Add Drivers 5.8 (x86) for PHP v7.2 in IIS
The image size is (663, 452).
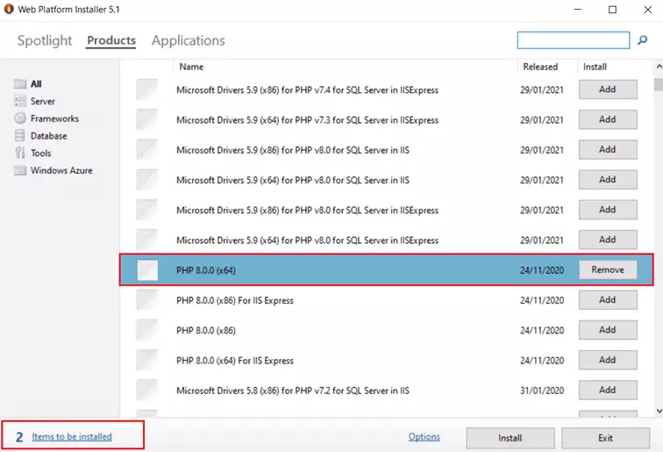click(x=608, y=390)
